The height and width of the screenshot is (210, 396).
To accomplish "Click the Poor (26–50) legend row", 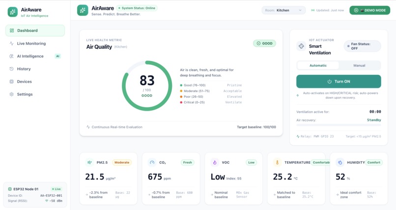I will tap(211, 96).
